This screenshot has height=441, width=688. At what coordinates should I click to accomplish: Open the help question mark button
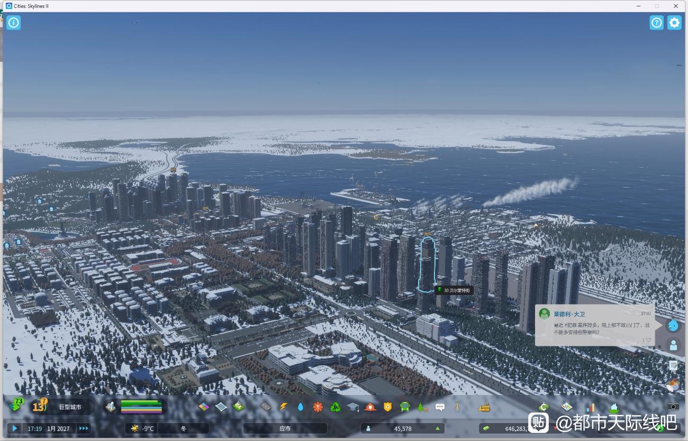pos(656,23)
